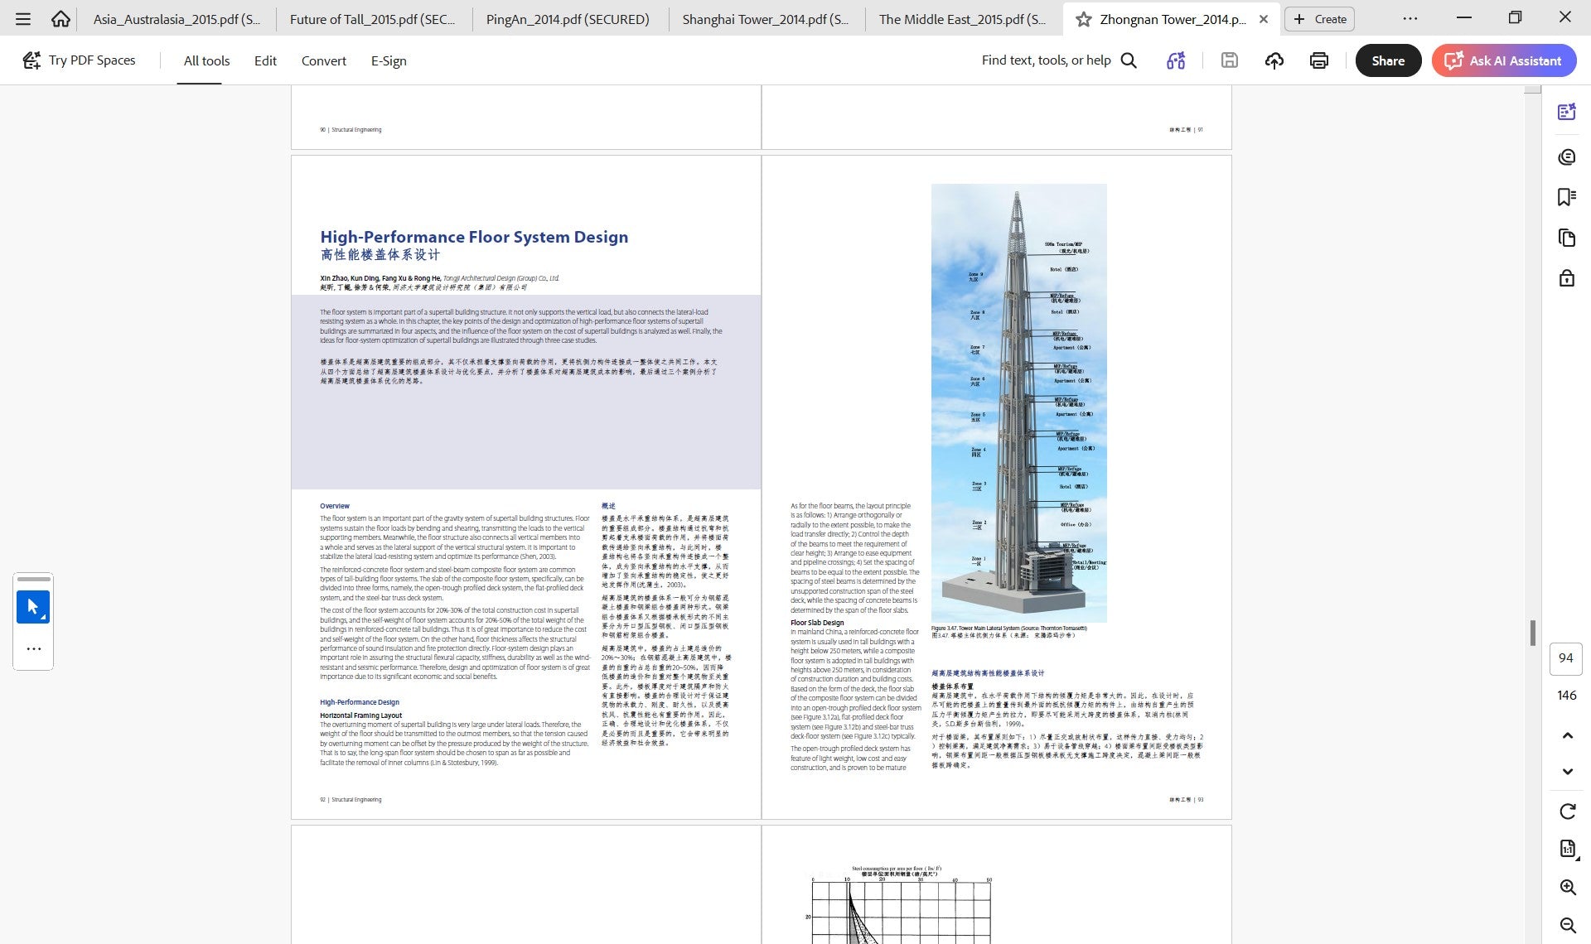Open Ask AI Assistant
Screen dimensions: 1591x944
(1504, 60)
